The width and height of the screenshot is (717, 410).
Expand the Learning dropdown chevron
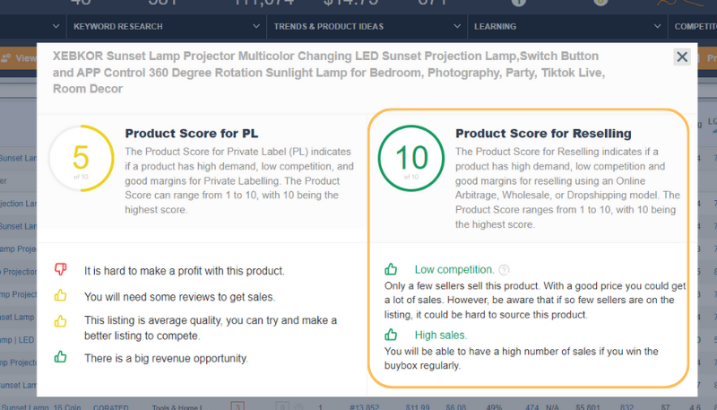pyautogui.click(x=657, y=27)
